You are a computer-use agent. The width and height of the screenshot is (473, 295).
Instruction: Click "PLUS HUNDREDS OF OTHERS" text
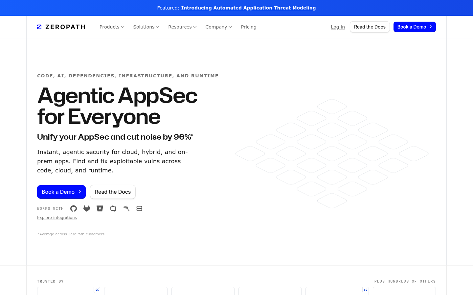coord(405,281)
